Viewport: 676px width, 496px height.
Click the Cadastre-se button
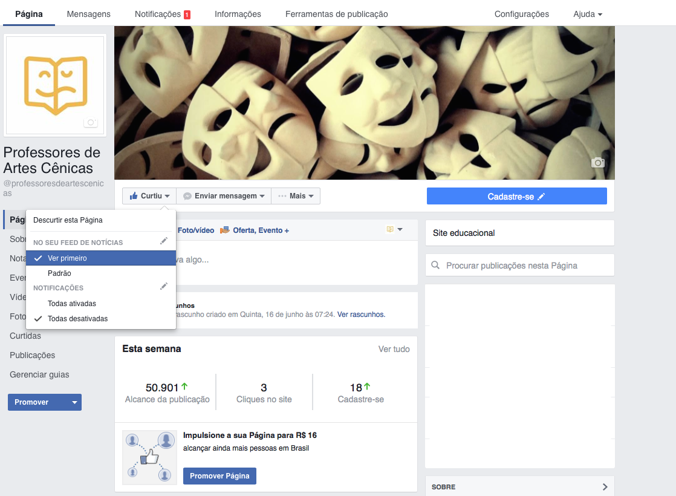point(517,196)
